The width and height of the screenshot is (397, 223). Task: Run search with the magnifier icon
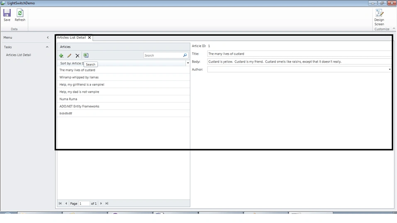point(185,55)
